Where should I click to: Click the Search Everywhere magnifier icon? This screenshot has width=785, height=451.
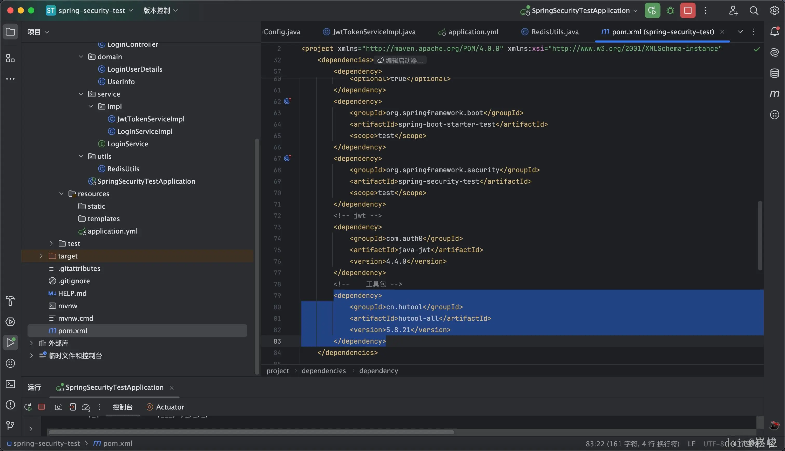tap(754, 11)
